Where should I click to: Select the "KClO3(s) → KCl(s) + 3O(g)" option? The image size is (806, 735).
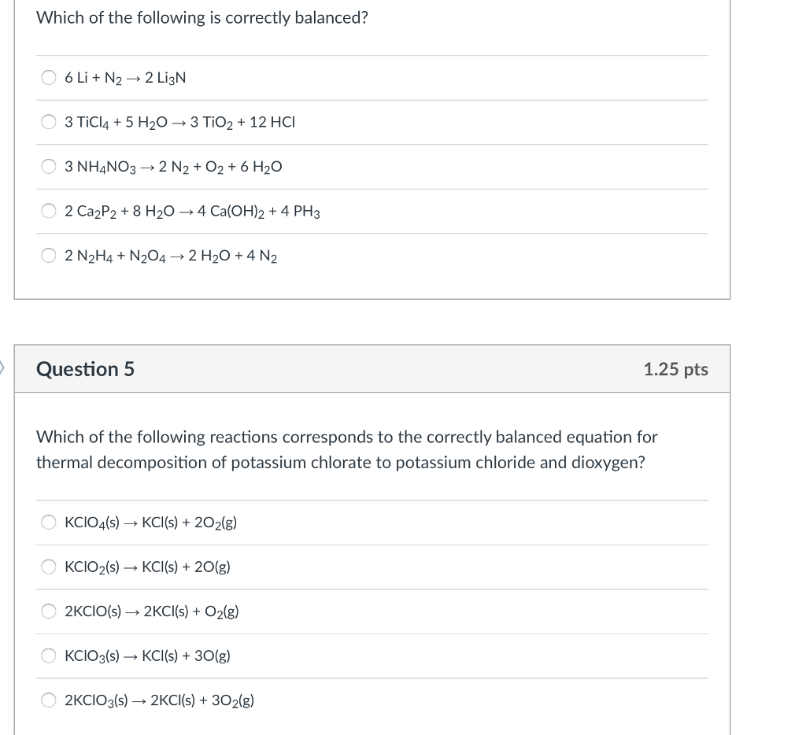pos(48,655)
